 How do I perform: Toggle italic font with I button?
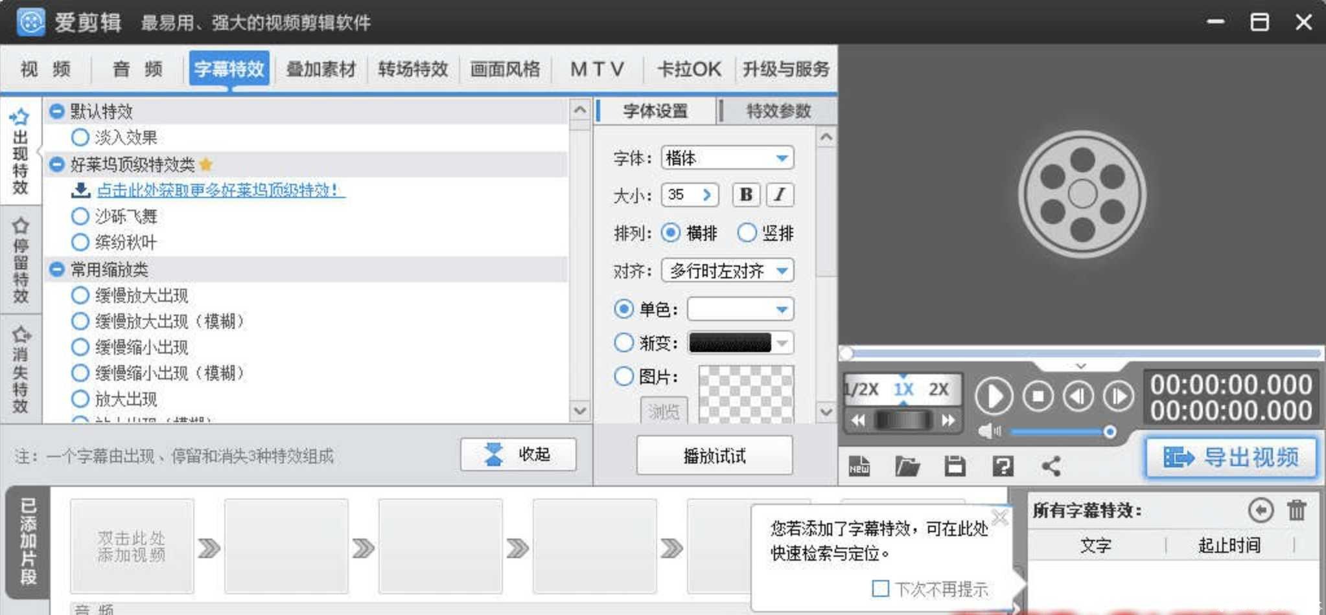780,195
